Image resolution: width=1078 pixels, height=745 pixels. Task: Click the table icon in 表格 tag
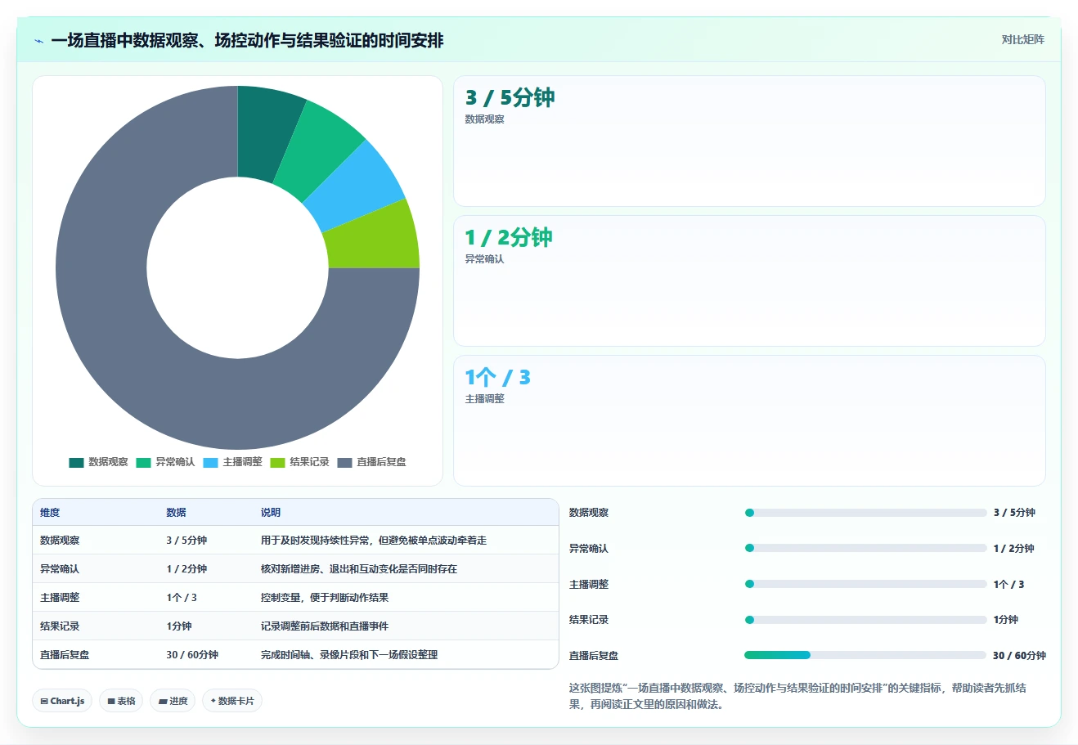click(111, 702)
